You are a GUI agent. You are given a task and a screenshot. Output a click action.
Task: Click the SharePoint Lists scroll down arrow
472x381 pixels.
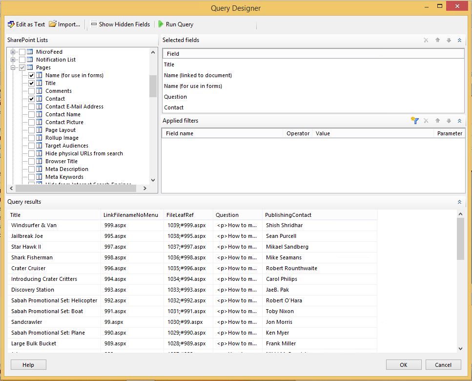tap(153, 180)
